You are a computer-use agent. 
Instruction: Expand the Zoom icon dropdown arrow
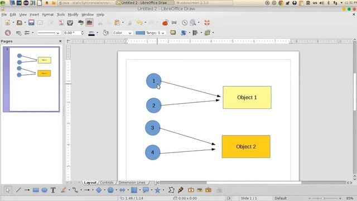click(x=199, y=22)
